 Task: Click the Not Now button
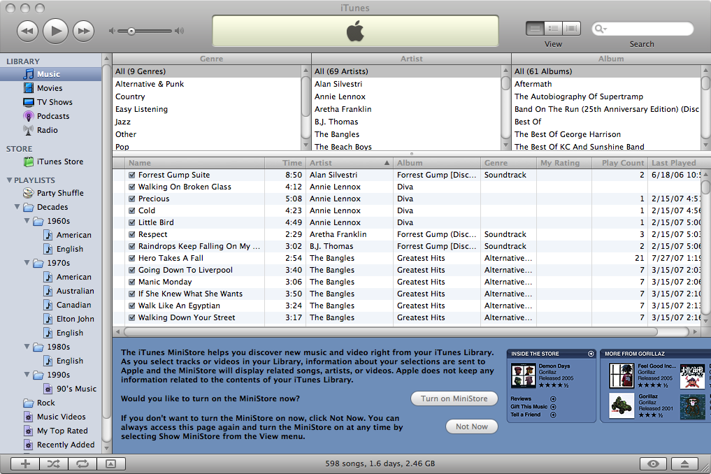click(x=472, y=426)
